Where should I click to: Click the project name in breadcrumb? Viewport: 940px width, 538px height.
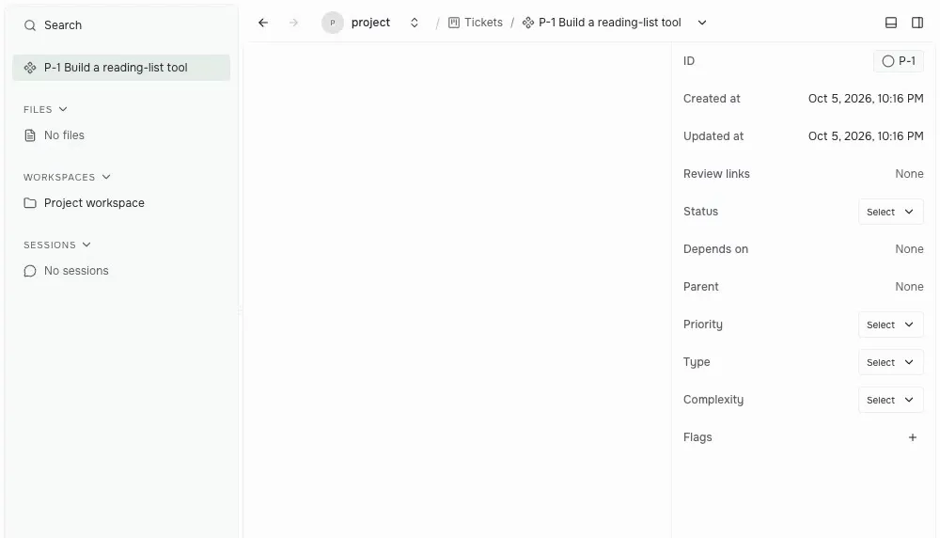[370, 23]
